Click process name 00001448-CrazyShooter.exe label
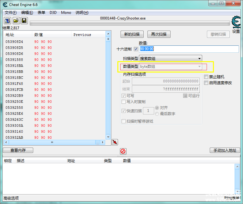Screen dimensions: 243x204 (x=123, y=18)
